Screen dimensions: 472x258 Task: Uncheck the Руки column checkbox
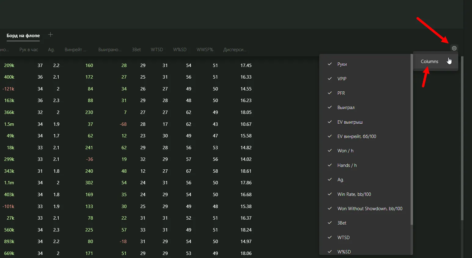(330, 64)
